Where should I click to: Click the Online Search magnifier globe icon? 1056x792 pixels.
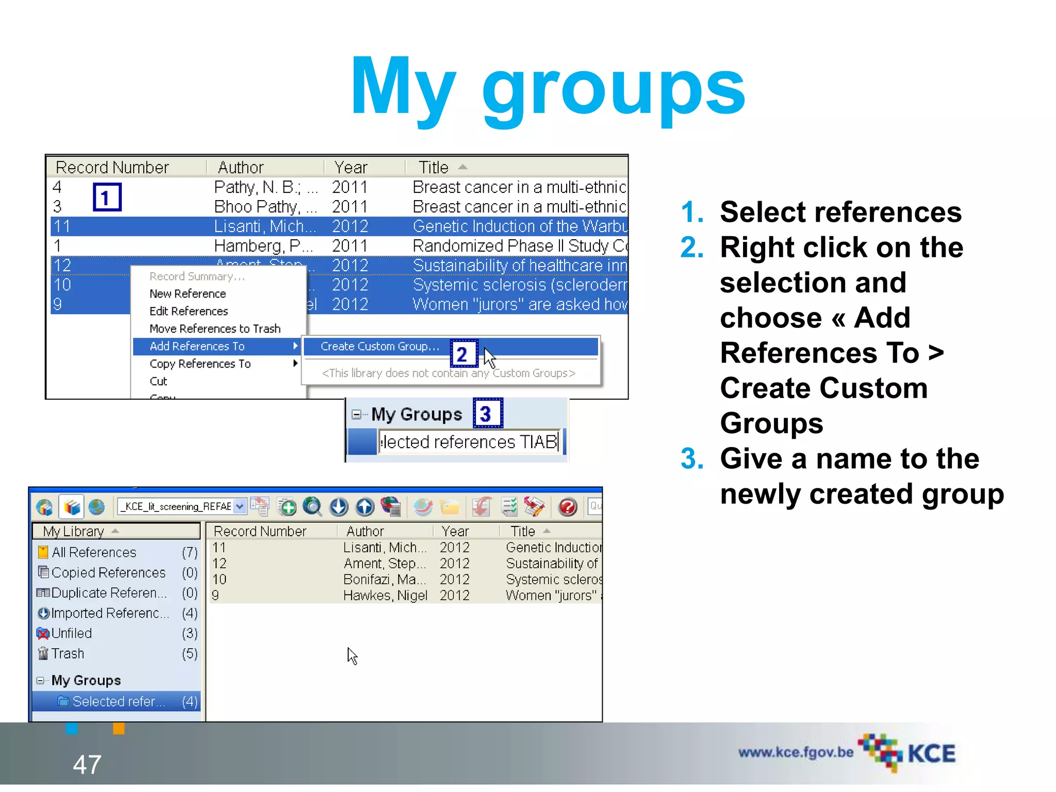click(x=312, y=507)
